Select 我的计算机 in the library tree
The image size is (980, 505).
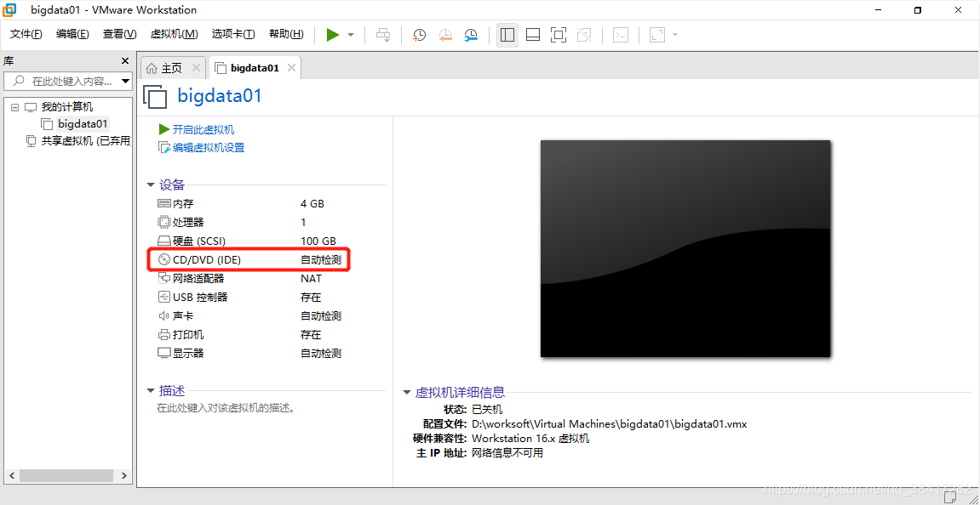click(x=67, y=107)
